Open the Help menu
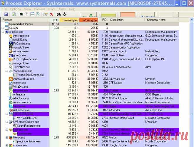Screen dimensions: 194x147 (x=72, y=9)
